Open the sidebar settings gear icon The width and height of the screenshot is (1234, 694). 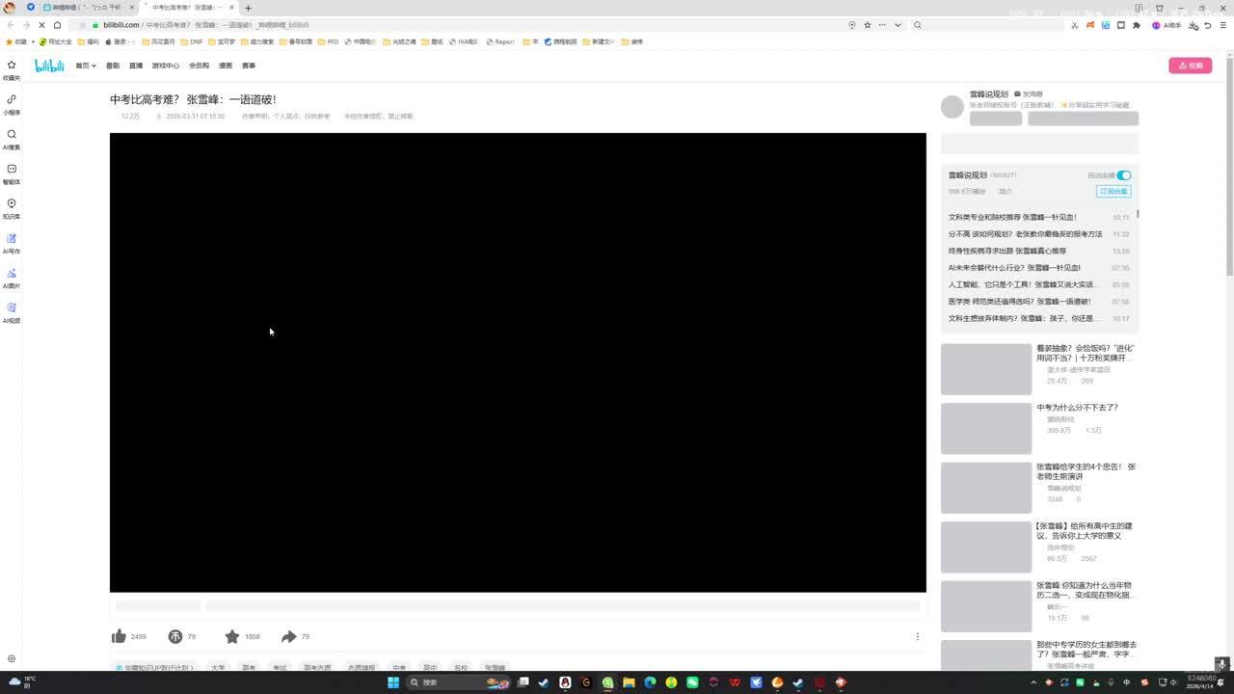click(x=12, y=659)
